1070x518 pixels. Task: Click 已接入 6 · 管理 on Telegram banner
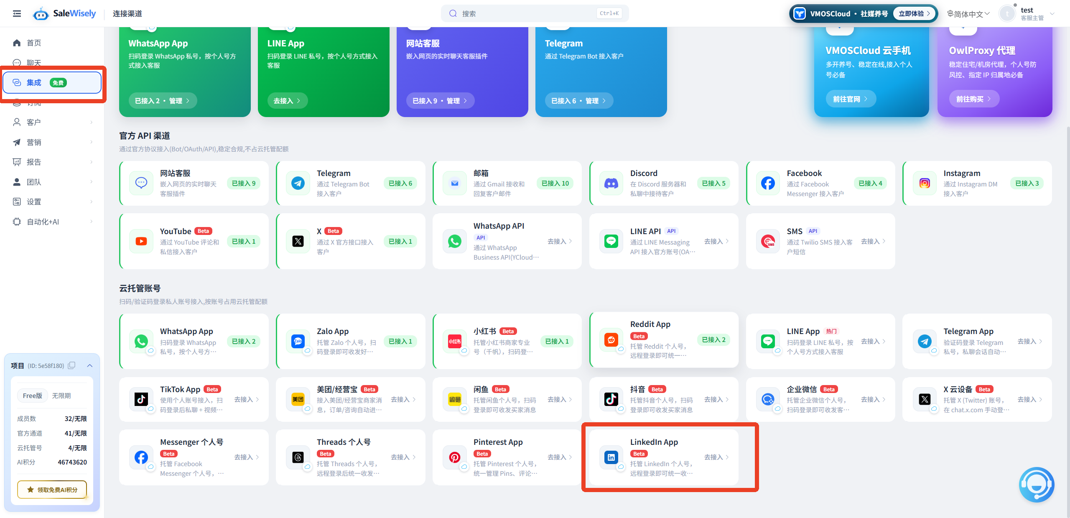(x=578, y=101)
